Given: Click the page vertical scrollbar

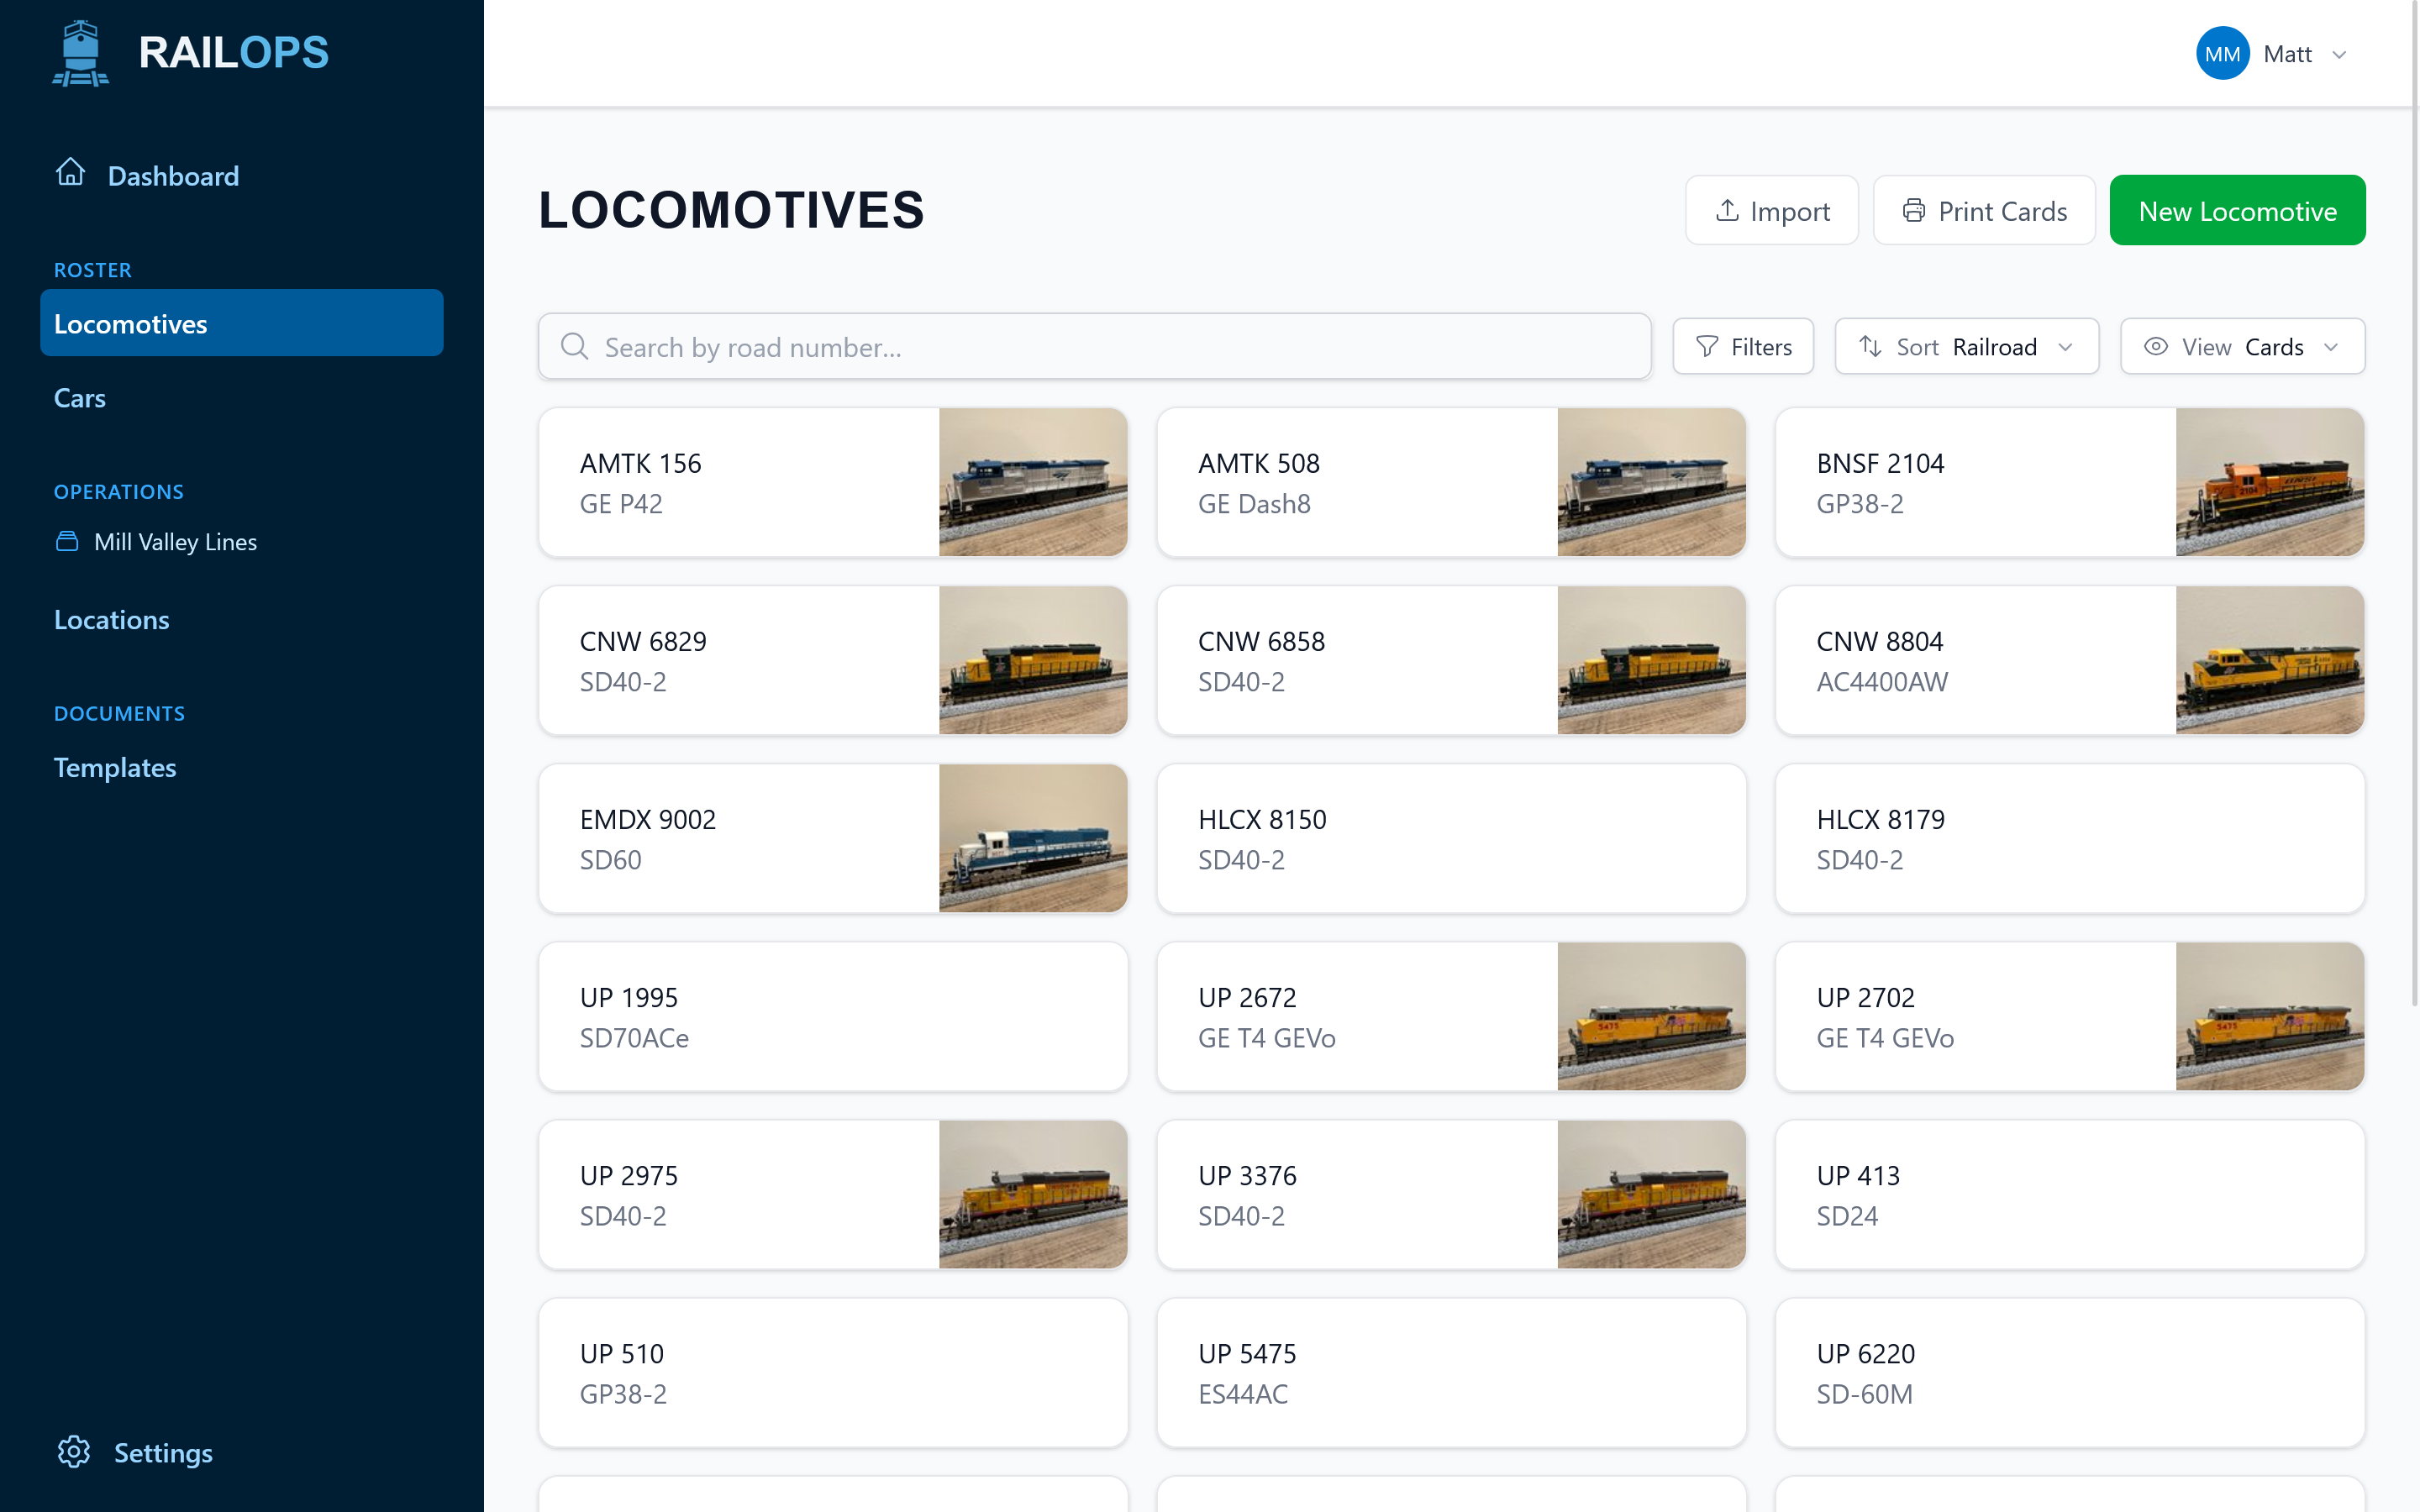Looking at the screenshot, I should click(2414, 505).
